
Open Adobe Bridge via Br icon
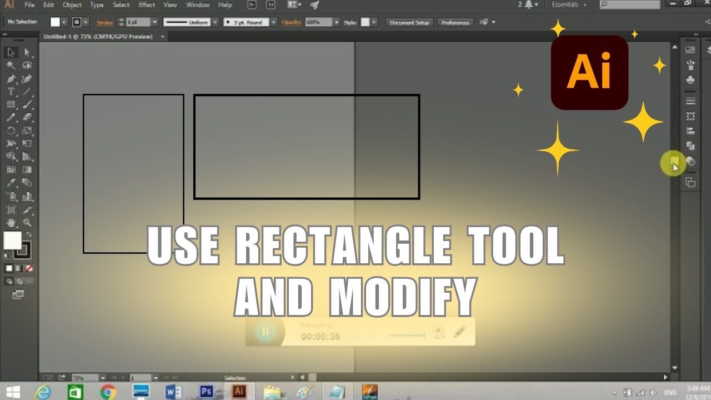(x=252, y=5)
